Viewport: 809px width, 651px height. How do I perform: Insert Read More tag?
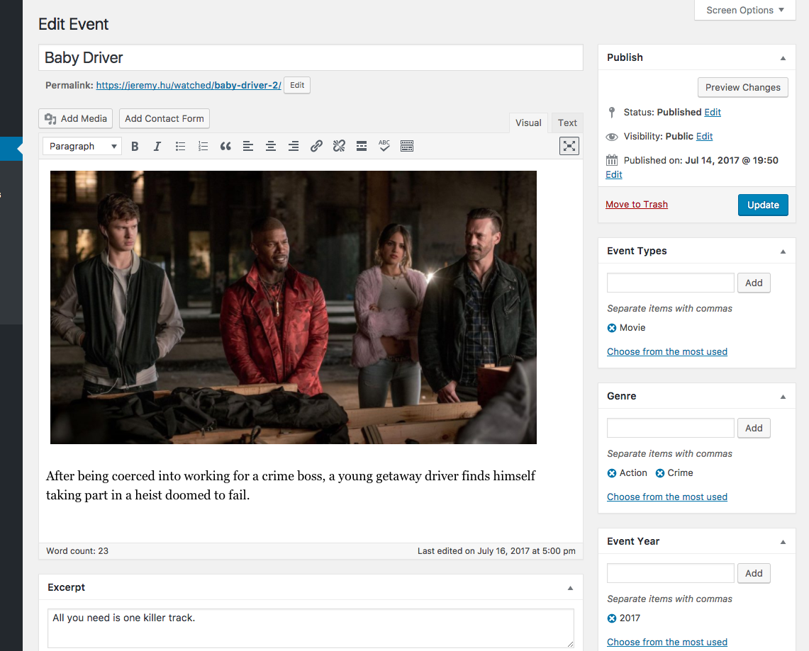coord(362,147)
